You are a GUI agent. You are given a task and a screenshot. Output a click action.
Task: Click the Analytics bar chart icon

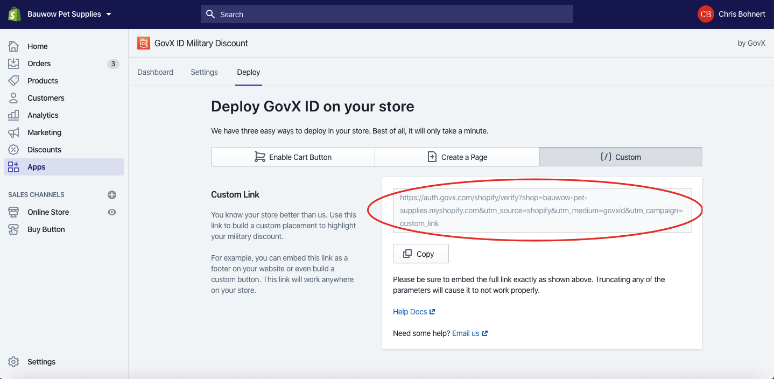point(13,115)
